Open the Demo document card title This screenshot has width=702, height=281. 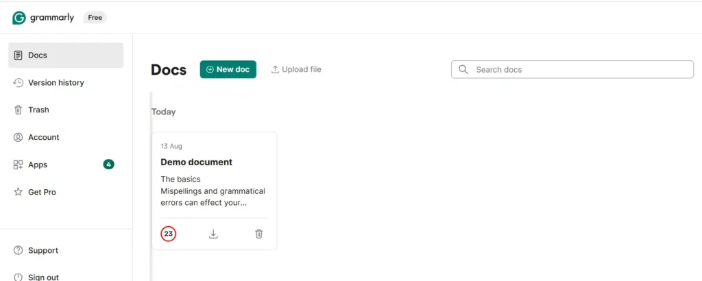coord(197,162)
